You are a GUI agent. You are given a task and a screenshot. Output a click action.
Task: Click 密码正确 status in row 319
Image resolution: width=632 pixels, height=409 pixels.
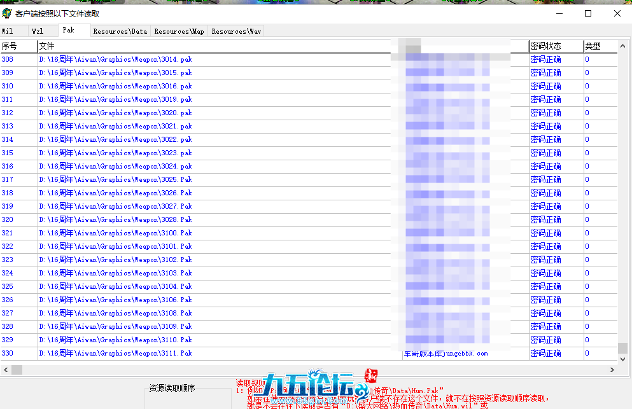tap(545, 206)
